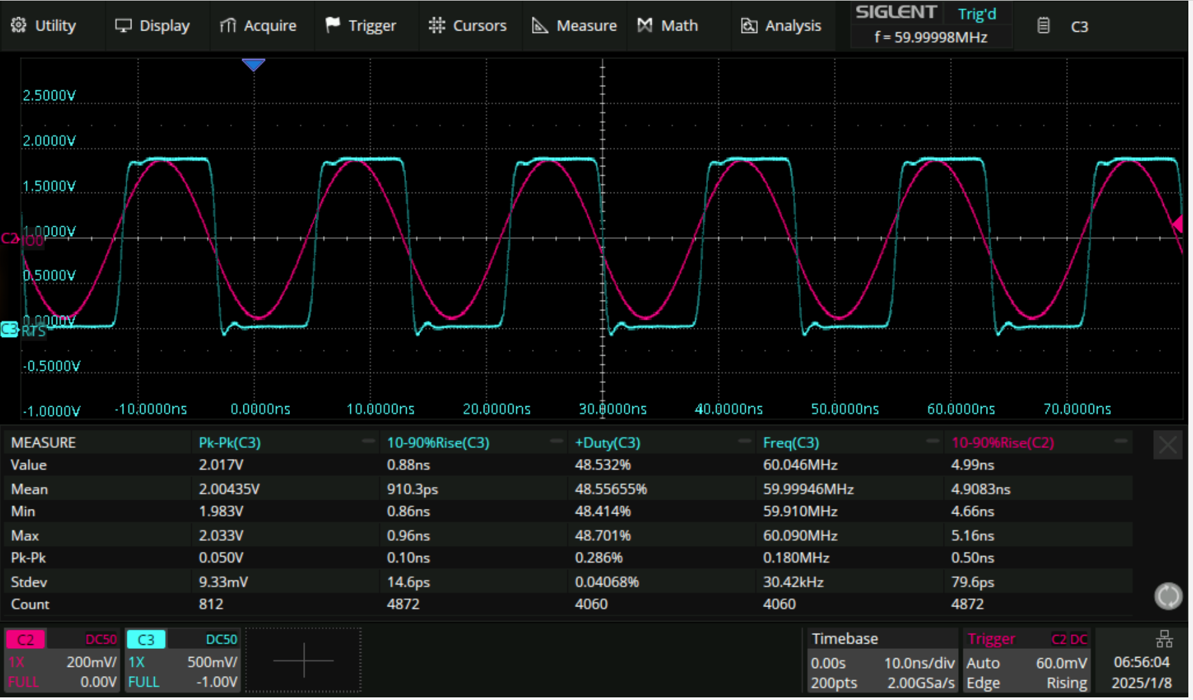Click the Freq(C3) Mean cell 59.99946MHz

[808, 489]
